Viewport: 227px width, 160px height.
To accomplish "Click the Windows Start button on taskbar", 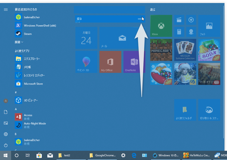I will click(6, 155).
